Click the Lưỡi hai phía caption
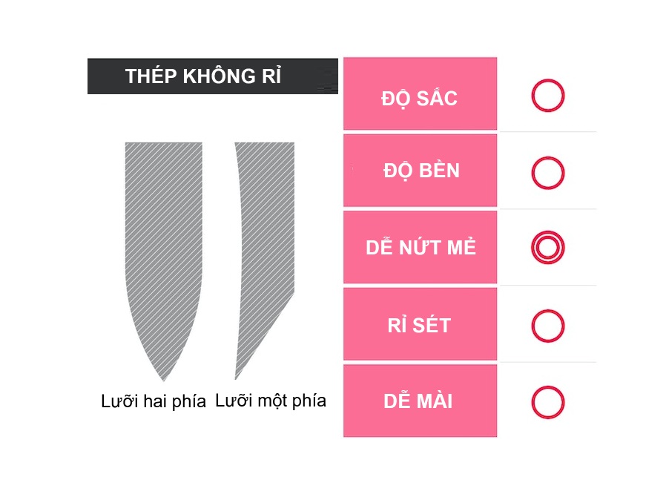This screenshot has width=666, height=497. coord(153,403)
